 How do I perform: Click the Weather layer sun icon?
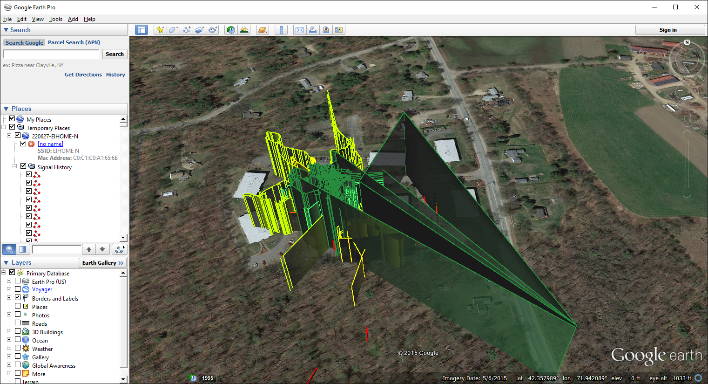[26, 349]
